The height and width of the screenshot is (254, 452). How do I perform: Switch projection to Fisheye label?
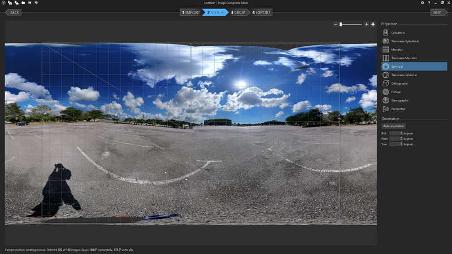[396, 92]
